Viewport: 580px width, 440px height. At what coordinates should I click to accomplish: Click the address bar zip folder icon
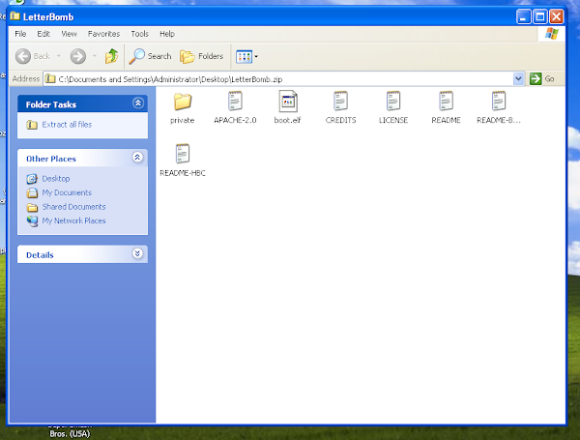click(x=50, y=79)
